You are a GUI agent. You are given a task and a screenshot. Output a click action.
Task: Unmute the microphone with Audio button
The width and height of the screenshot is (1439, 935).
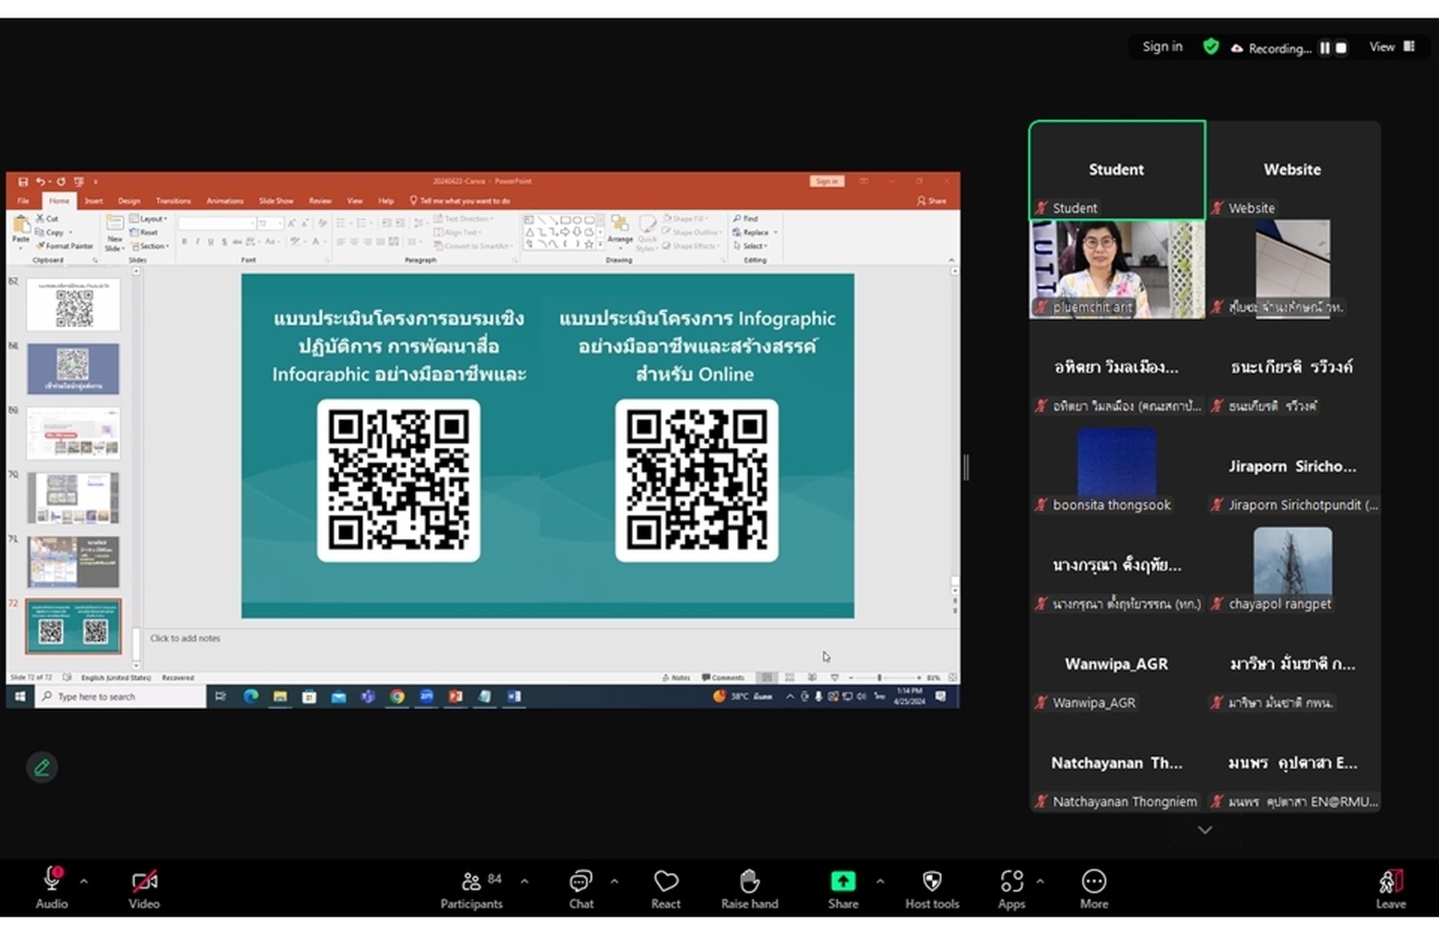[51, 889]
